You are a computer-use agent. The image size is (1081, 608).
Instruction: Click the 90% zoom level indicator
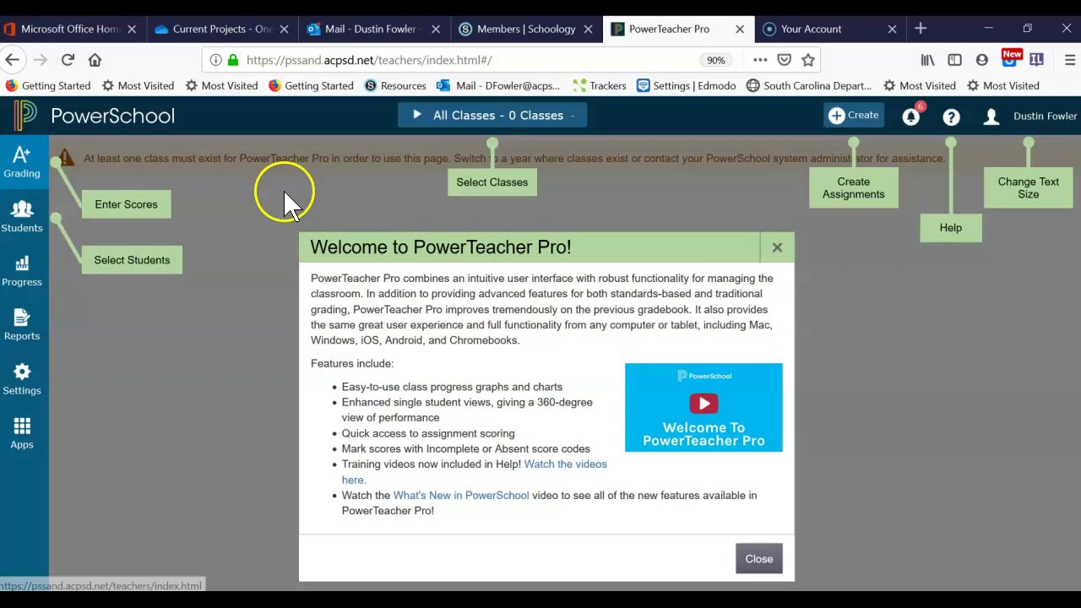(x=715, y=61)
